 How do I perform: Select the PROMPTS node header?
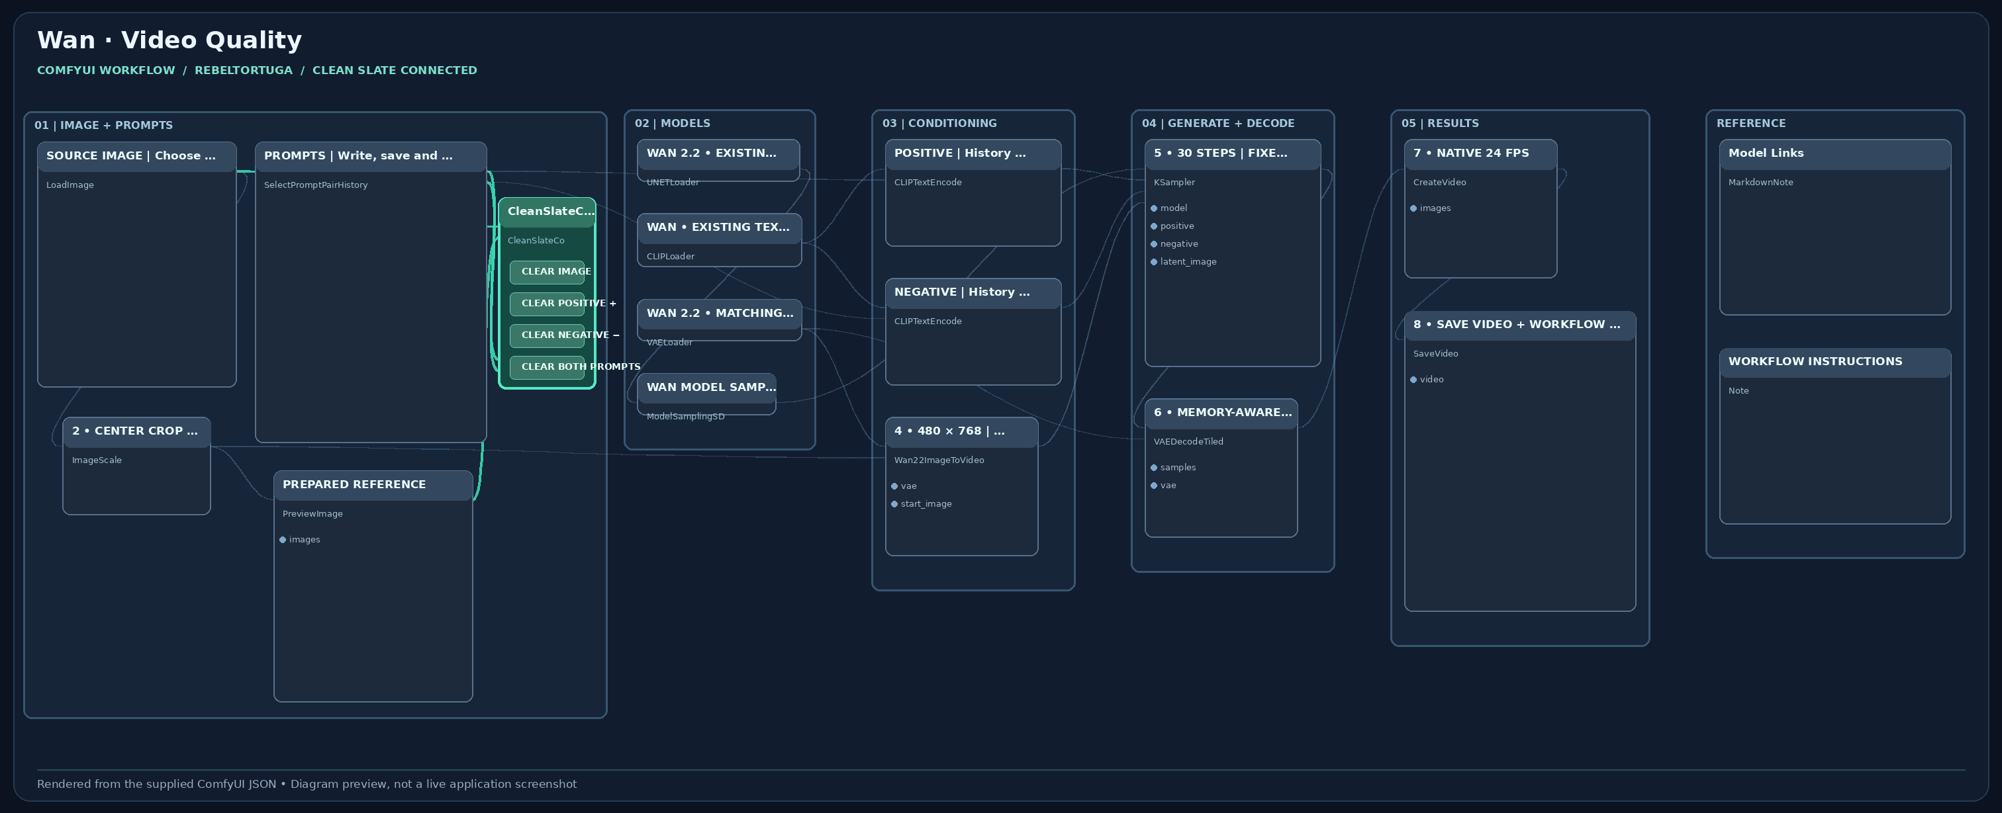(371, 156)
